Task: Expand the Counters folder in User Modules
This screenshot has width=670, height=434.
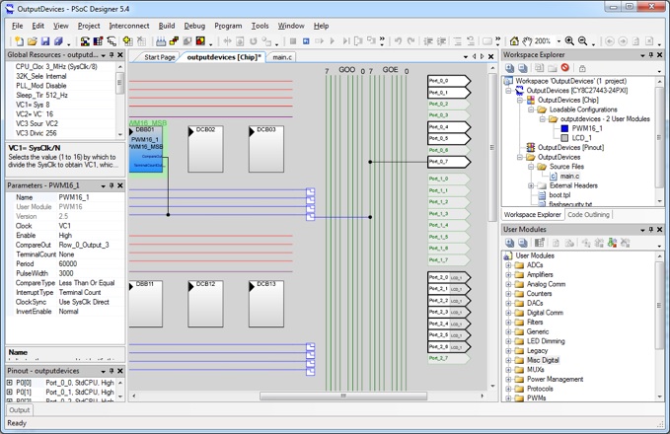Action: coord(508,294)
